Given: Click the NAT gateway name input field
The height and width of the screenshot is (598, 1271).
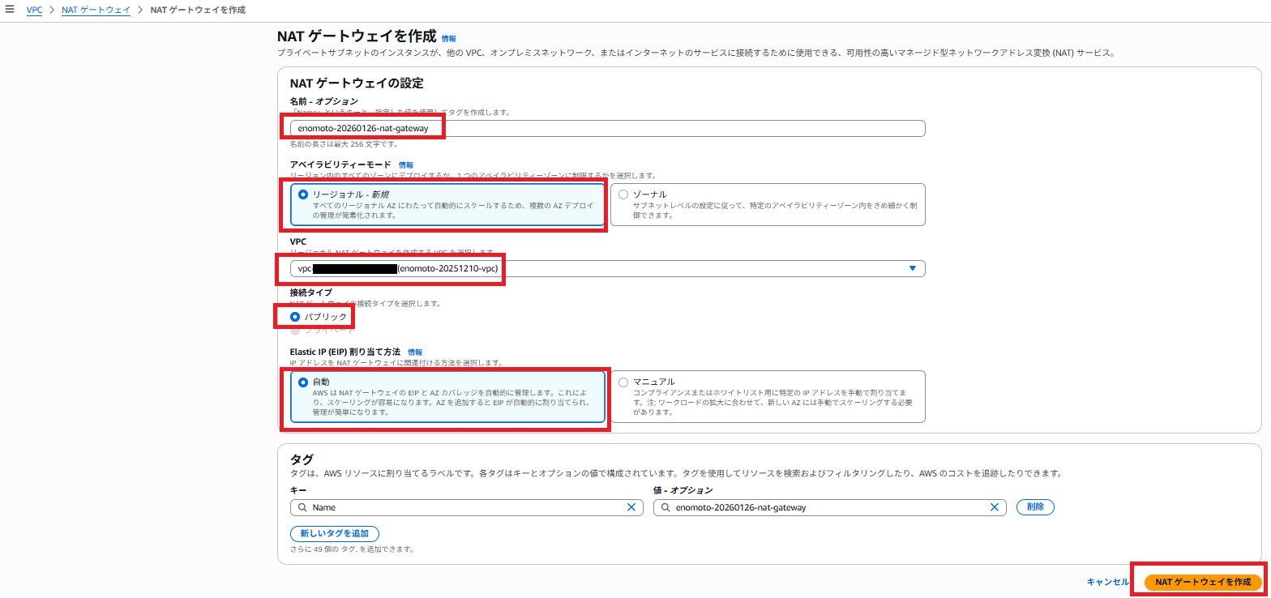Looking at the screenshot, I should tap(608, 128).
